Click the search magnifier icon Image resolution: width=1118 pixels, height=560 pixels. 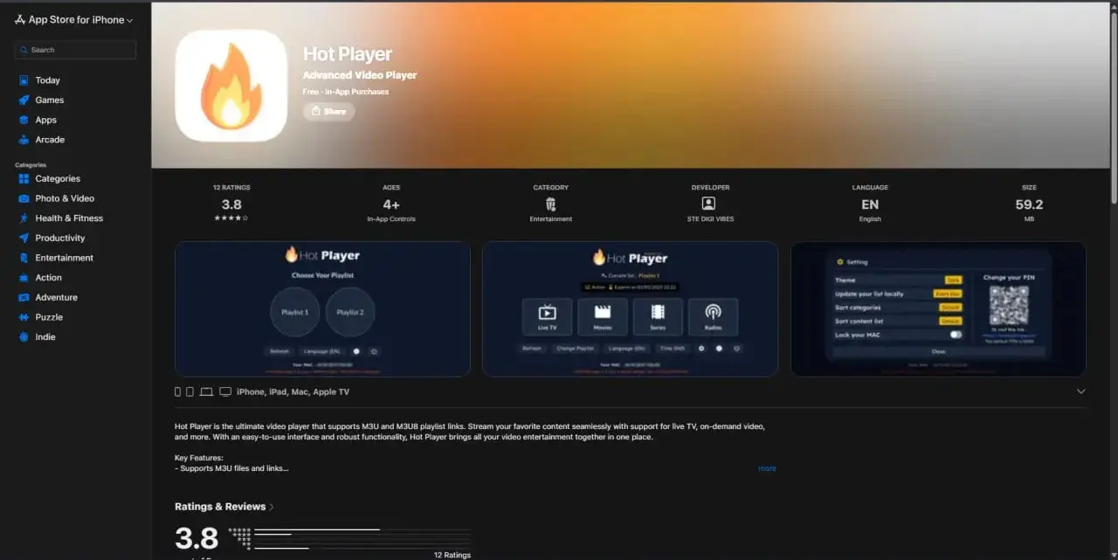click(24, 50)
